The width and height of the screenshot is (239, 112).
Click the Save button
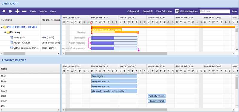coord(234,11)
